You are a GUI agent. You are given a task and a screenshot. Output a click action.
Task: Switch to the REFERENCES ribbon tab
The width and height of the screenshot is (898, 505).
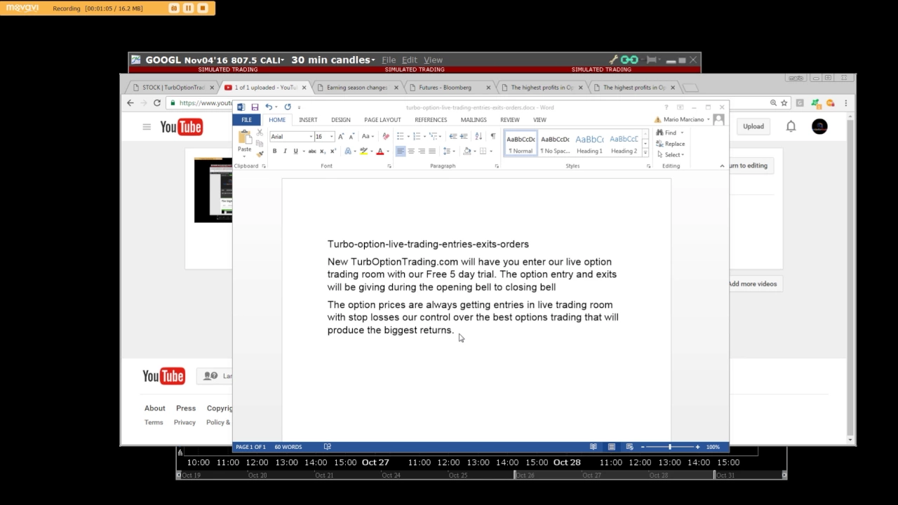click(431, 120)
